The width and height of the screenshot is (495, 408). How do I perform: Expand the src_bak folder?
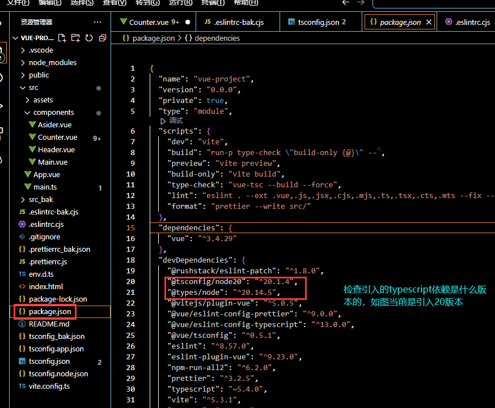[23, 199]
